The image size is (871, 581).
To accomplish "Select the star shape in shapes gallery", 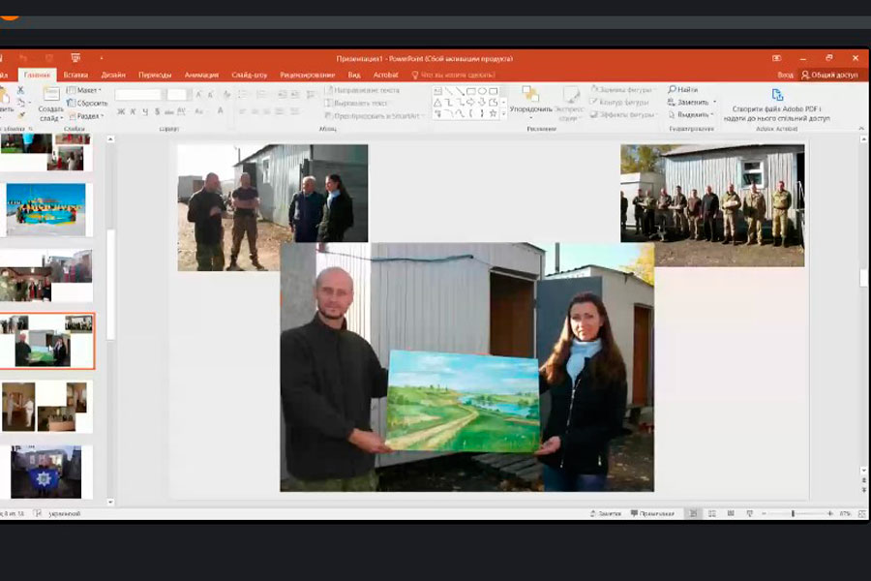I will [493, 113].
